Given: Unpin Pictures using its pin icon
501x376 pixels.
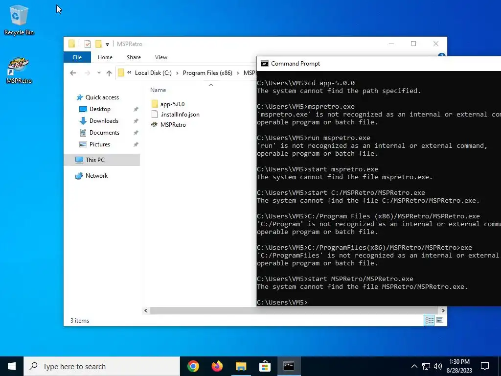Looking at the screenshot, I should pos(136,144).
